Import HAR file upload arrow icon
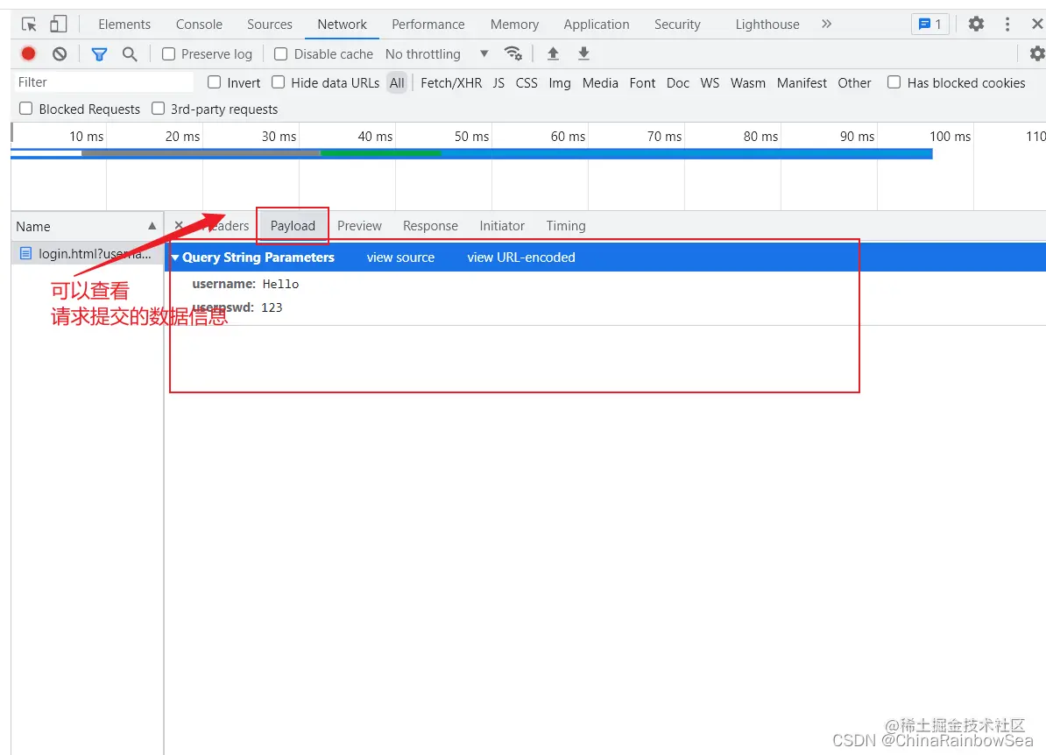This screenshot has height=755, width=1046. tap(553, 53)
